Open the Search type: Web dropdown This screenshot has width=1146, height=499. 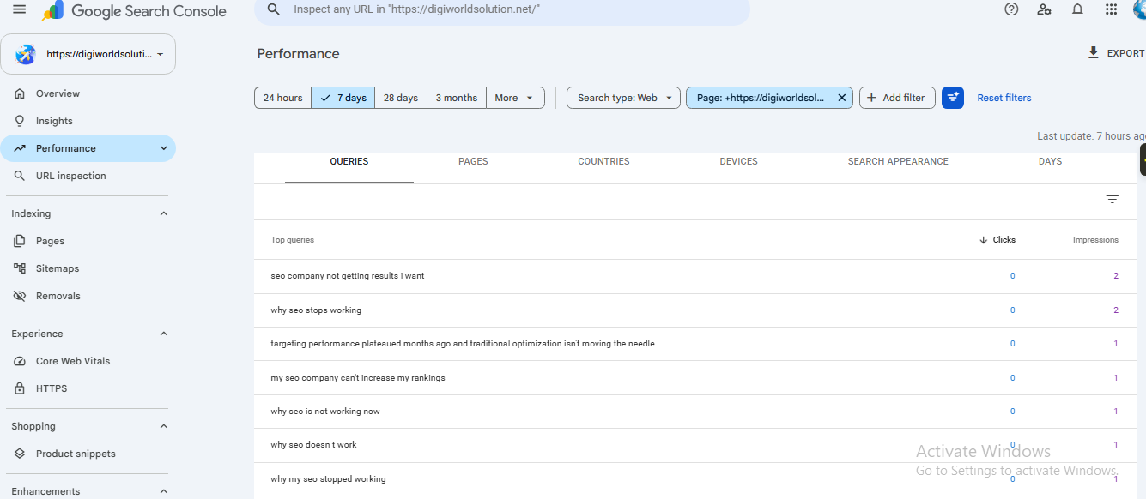click(x=624, y=98)
